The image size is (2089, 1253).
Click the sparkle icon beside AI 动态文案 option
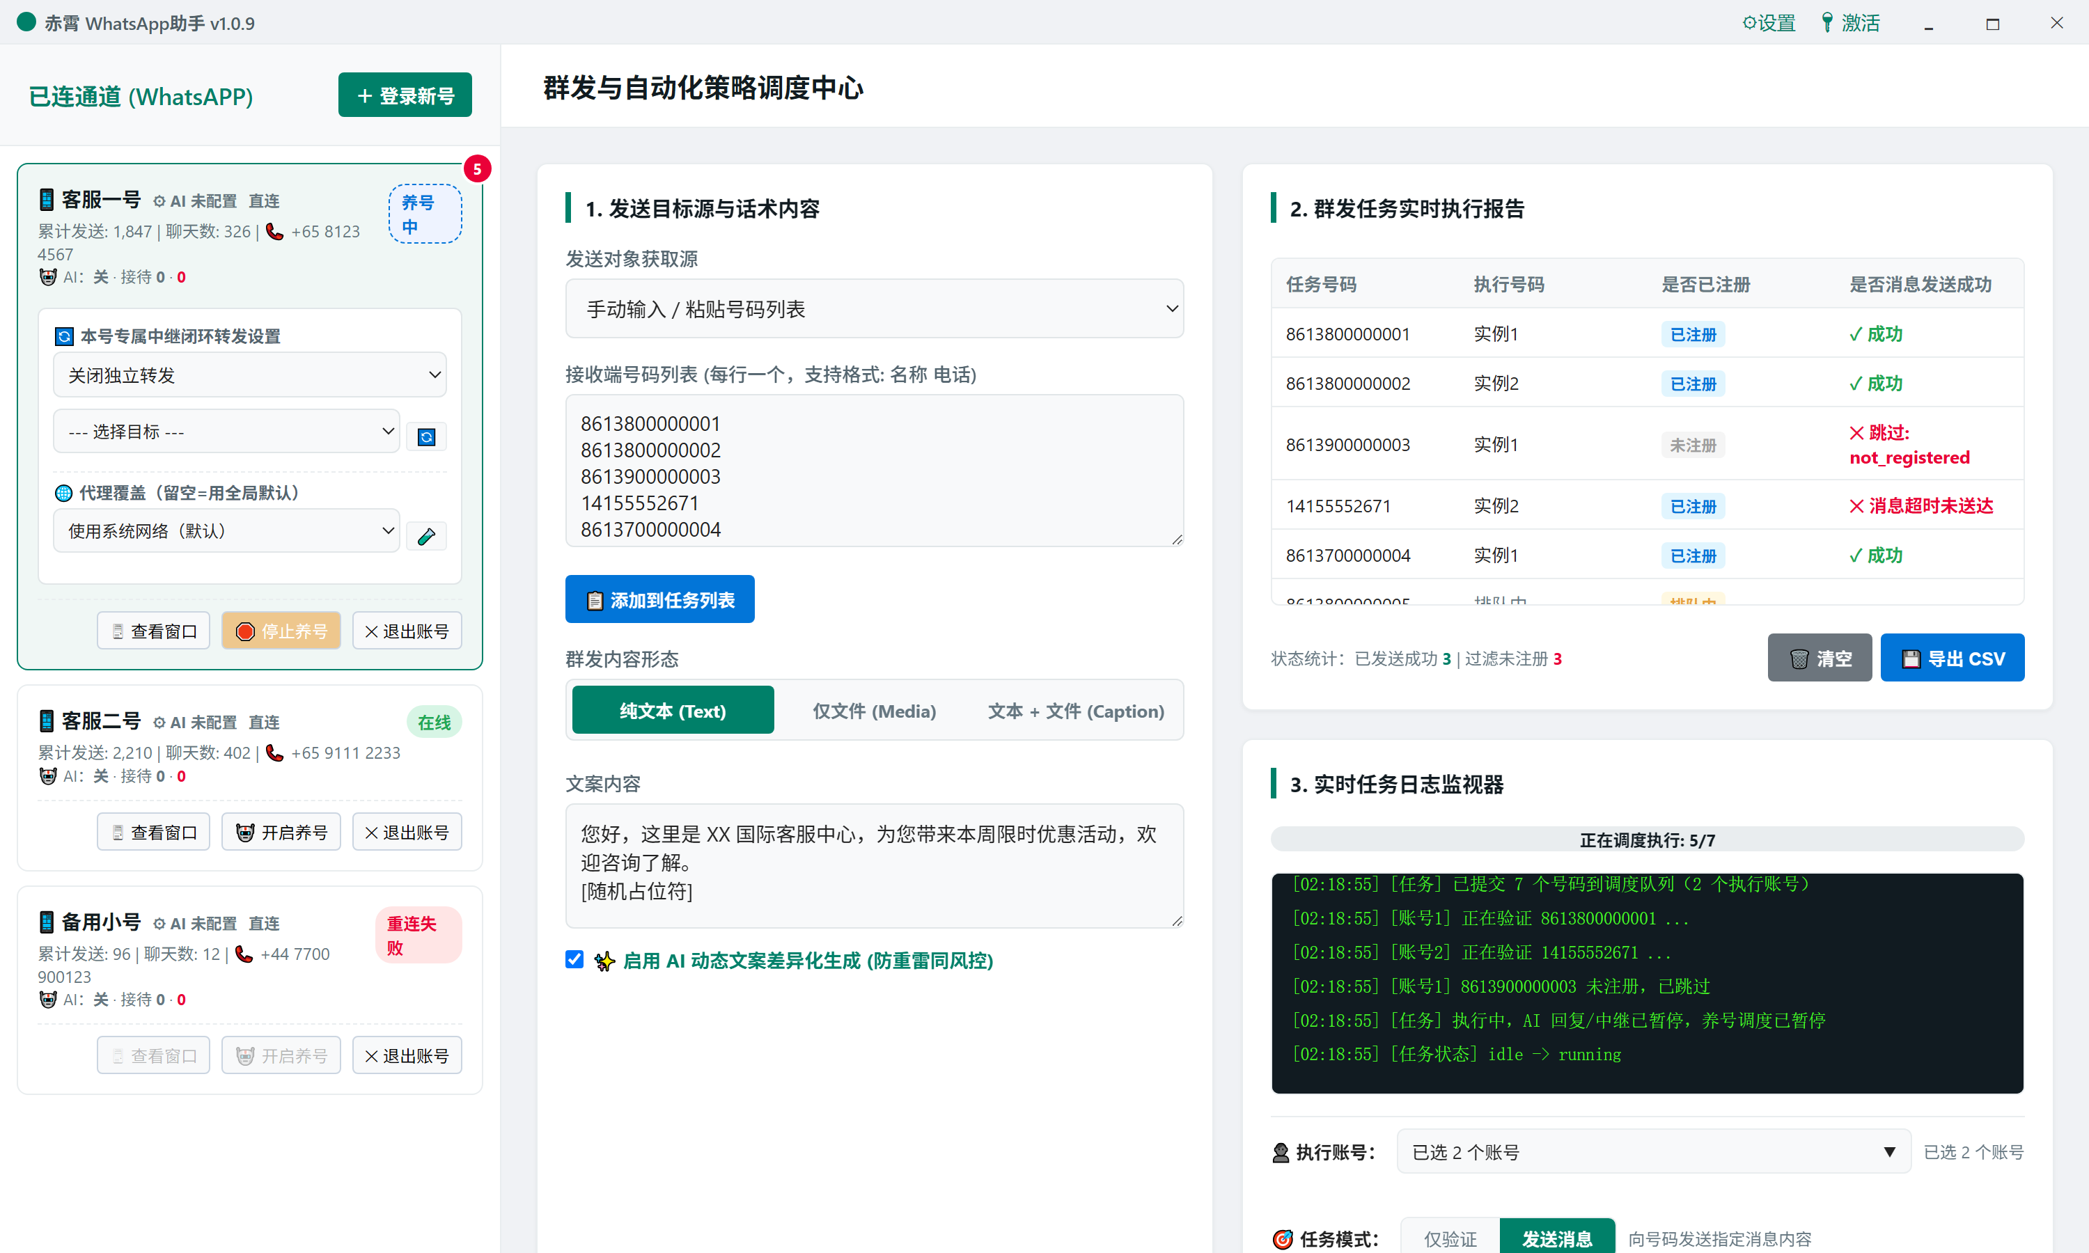(x=604, y=961)
